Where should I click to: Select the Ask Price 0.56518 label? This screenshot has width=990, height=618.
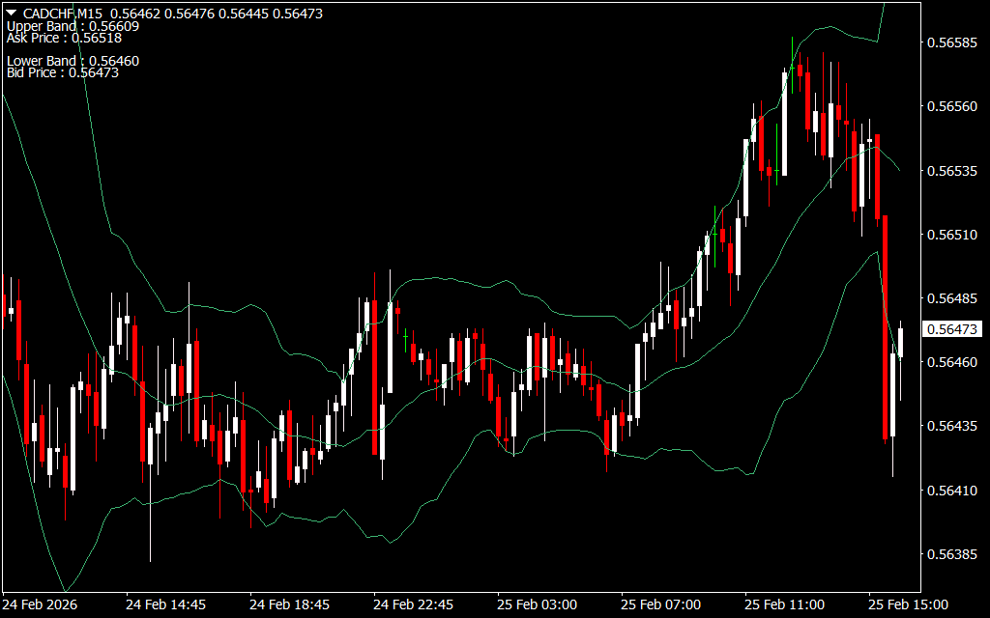pyautogui.click(x=64, y=38)
